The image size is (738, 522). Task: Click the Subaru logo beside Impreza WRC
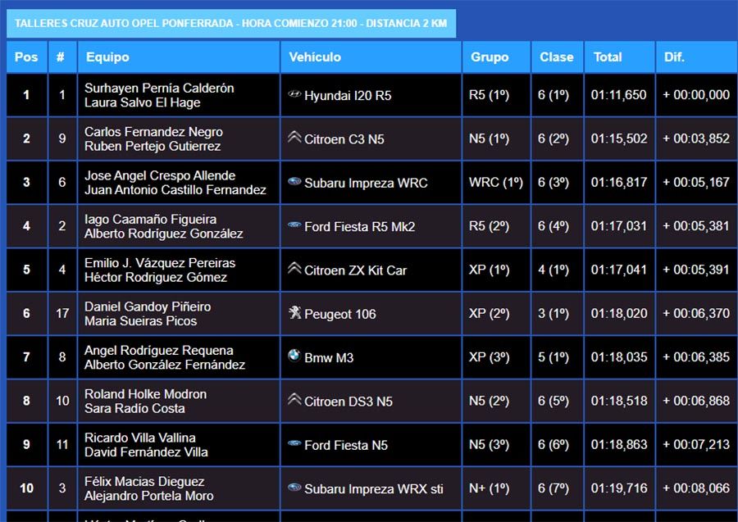[294, 182]
